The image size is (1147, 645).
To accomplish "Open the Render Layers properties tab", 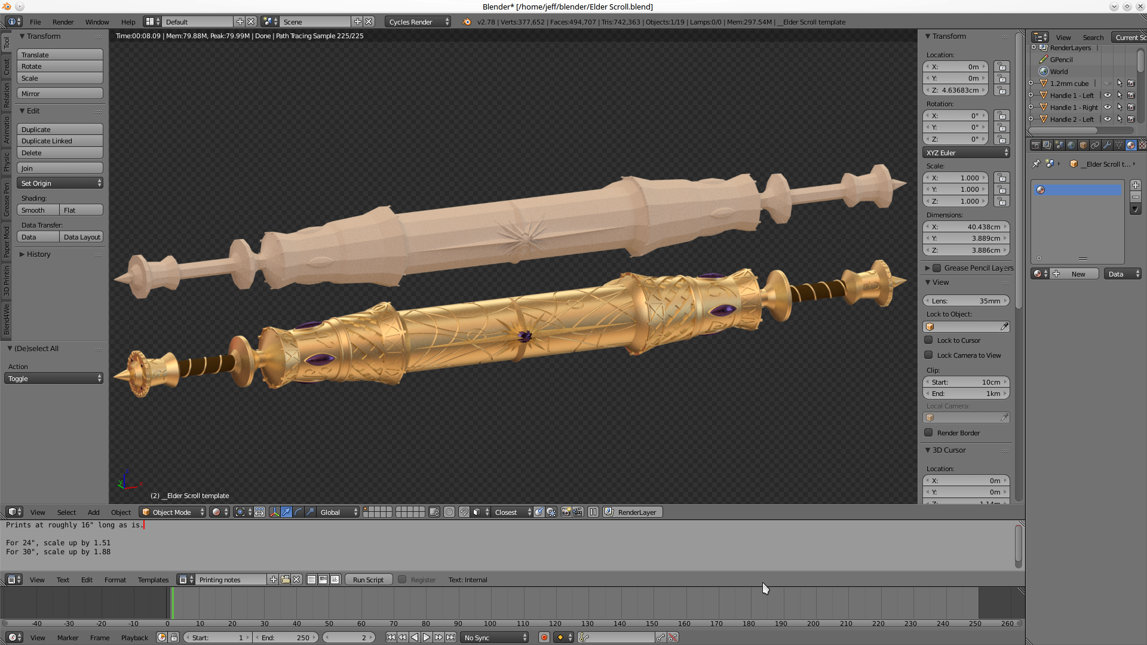I will coord(1047,145).
